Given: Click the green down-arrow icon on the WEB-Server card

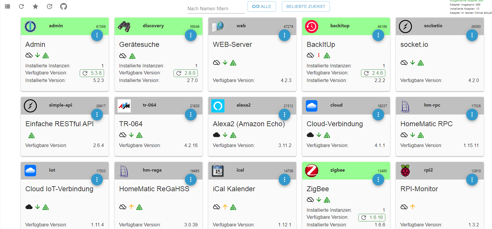Looking at the screenshot, I should [x=225, y=63].
